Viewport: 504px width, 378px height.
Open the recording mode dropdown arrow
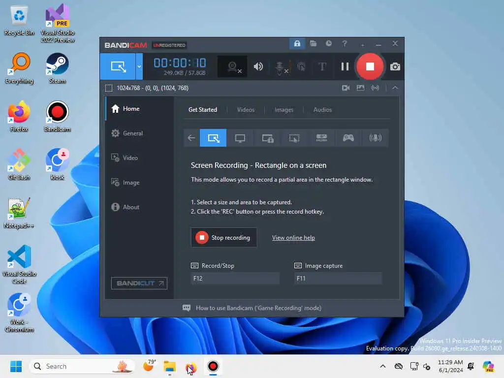[139, 66]
